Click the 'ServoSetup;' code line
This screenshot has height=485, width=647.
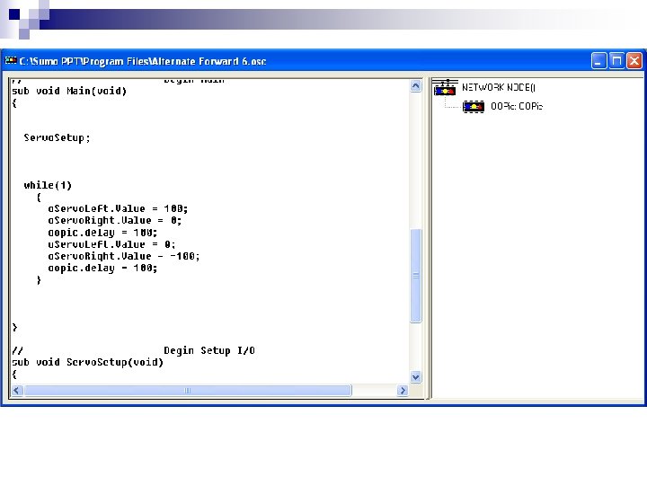pos(57,137)
